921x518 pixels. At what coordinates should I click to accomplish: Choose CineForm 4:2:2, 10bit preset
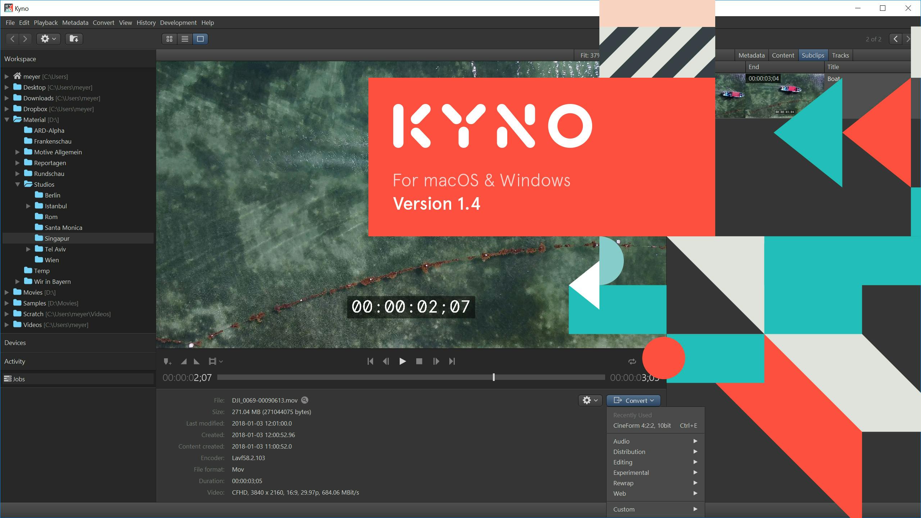point(655,426)
